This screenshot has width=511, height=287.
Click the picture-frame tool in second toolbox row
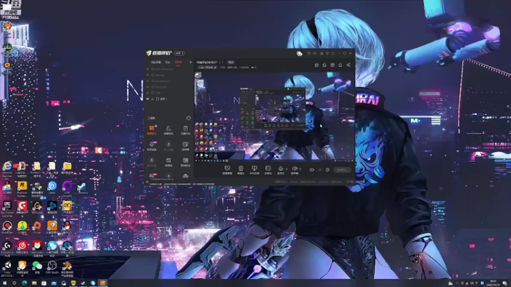click(185, 145)
